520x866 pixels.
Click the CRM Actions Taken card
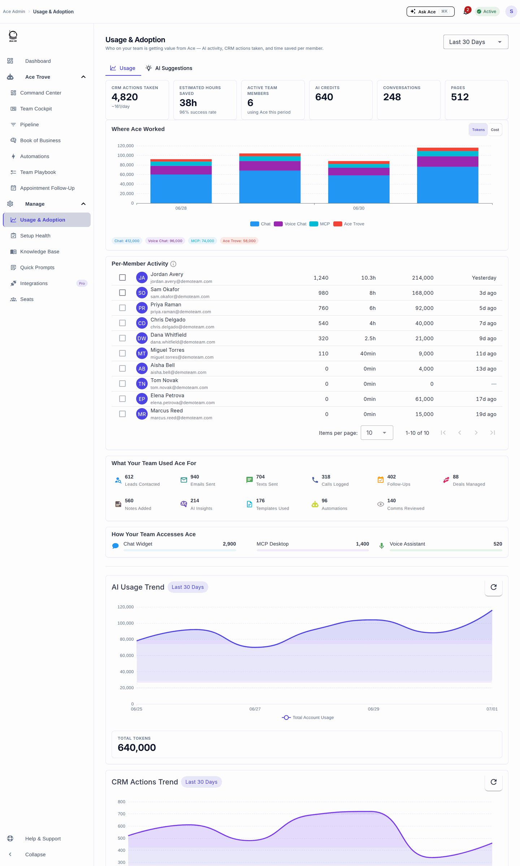(x=137, y=100)
